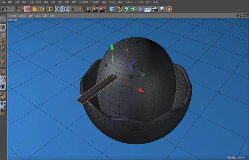
Task: Toggle Enable Axis mode
Action: coord(3,72)
